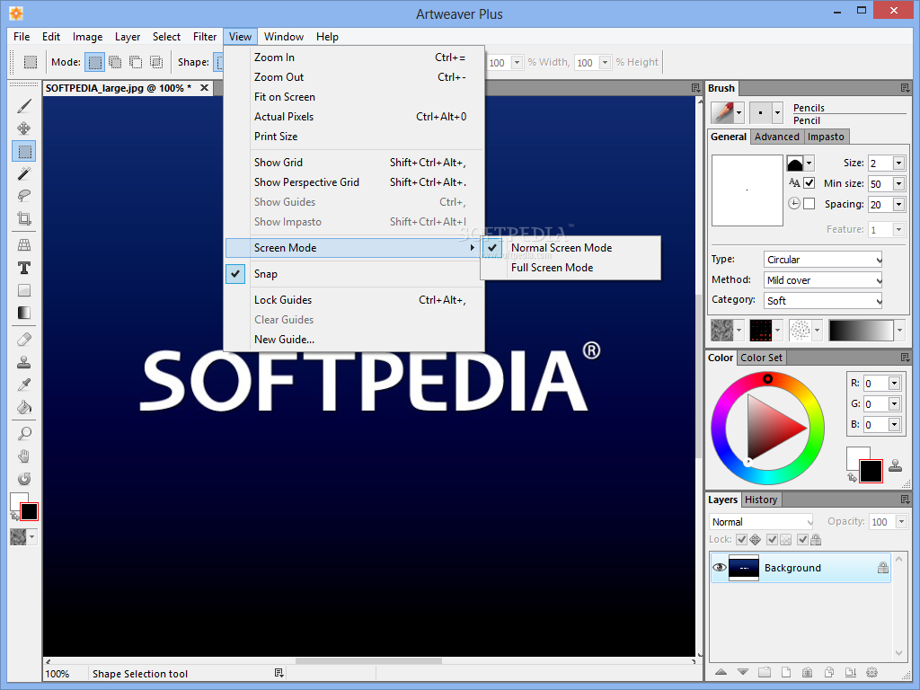
Task: Move layer down with triangle icon
Action: tap(743, 672)
